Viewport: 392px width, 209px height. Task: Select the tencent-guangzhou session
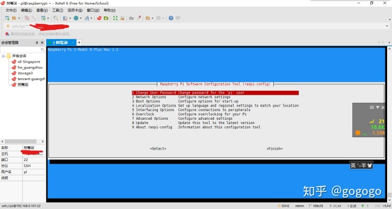click(x=31, y=79)
